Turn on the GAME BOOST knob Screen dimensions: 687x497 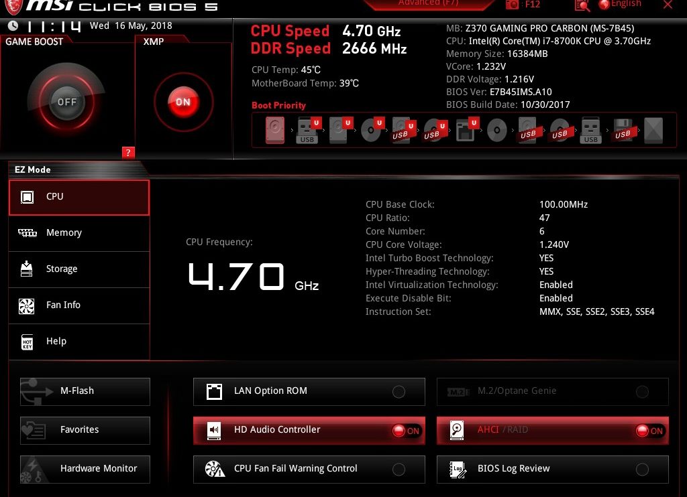tap(66, 102)
